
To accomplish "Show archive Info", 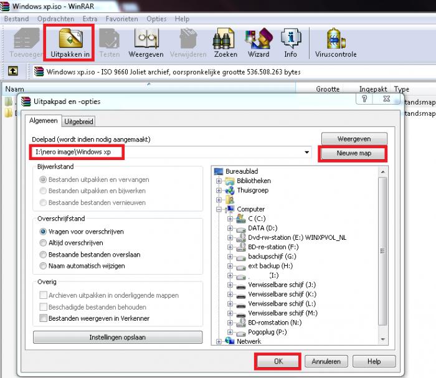I will (290, 42).
